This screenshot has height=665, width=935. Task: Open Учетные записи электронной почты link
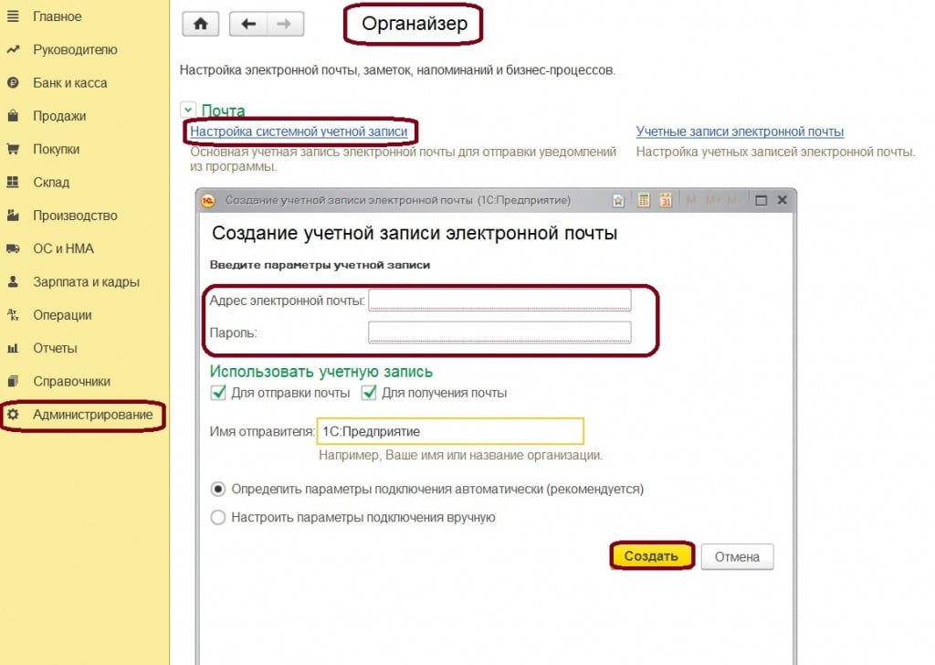point(740,132)
